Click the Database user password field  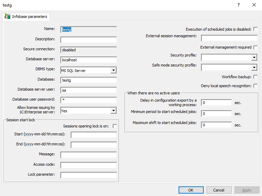(89, 100)
